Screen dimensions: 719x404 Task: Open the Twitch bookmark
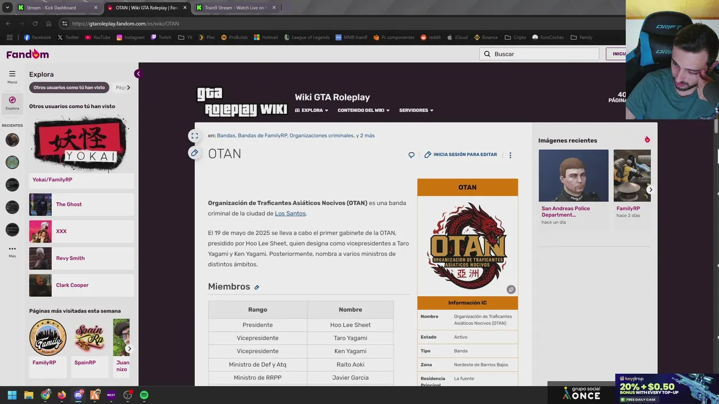pos(161,38)
